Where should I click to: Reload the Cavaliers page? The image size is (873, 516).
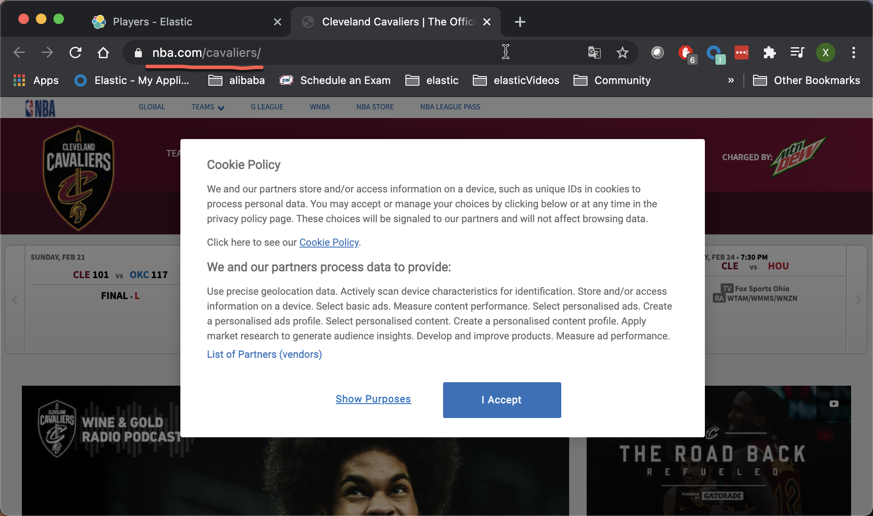pos(75,53)
